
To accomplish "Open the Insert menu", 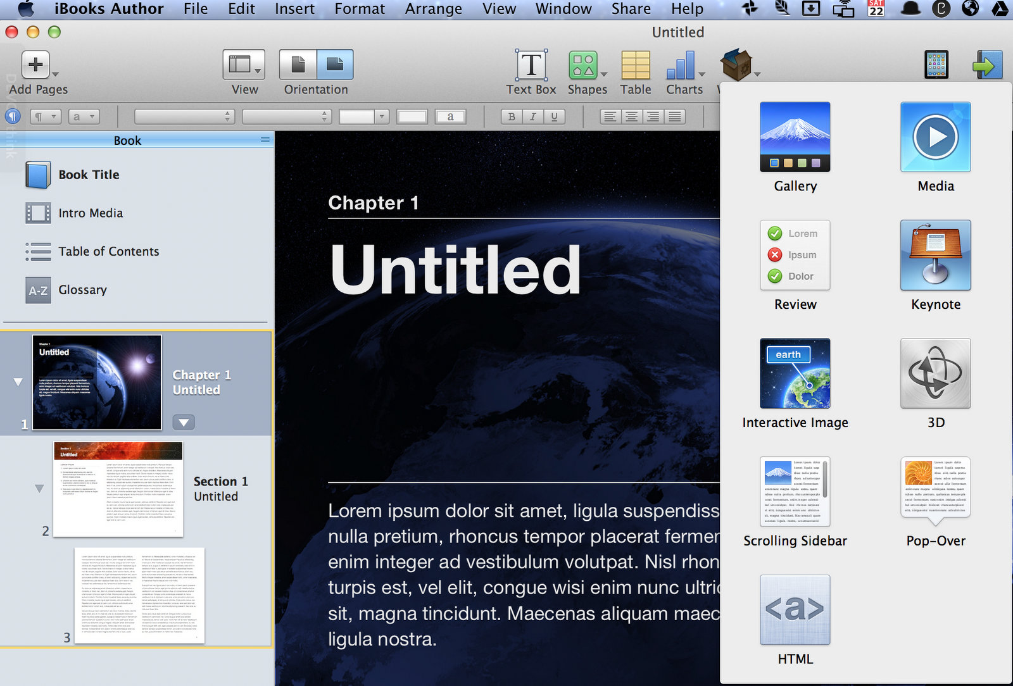I will click(x=294, y=9).
